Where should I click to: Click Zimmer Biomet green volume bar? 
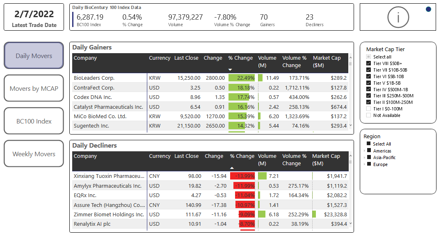tap(262, 214)
